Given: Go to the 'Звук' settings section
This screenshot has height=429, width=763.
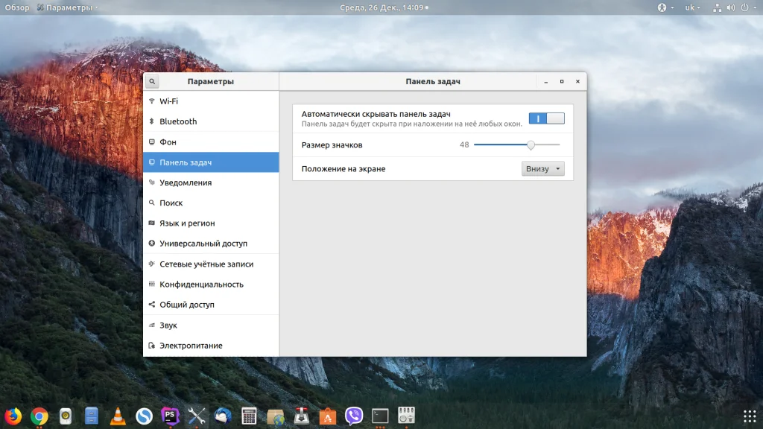Looking at the screenshot, I should pos(168,325).
